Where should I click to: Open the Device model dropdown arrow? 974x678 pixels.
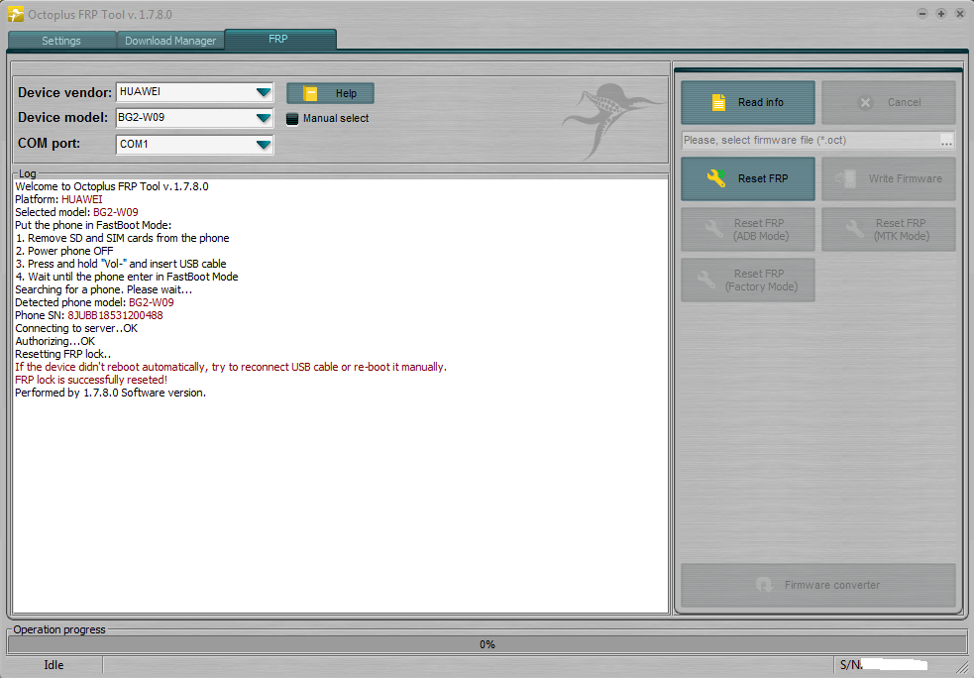point(264,118)
